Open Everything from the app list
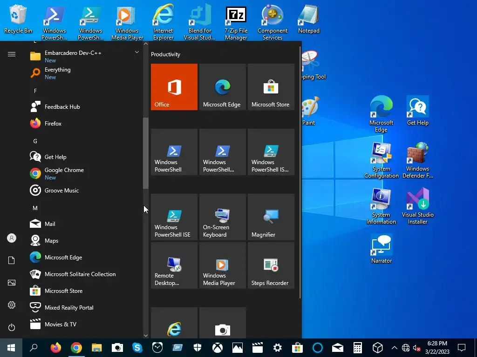 (85, 73)
